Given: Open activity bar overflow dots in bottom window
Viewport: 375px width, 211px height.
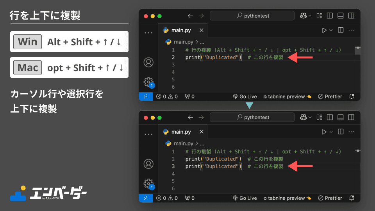Looking at the screenshot, I should point(148,134).
